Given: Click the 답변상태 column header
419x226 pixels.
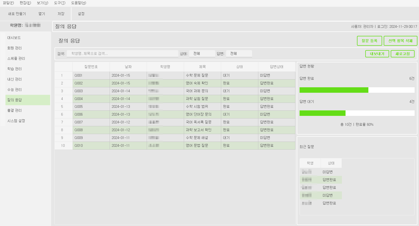Looking at the screenshot, I should click(x=276, y=67).
